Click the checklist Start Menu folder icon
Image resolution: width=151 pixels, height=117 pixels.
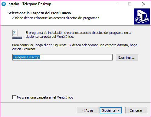(x=17, y=34)
